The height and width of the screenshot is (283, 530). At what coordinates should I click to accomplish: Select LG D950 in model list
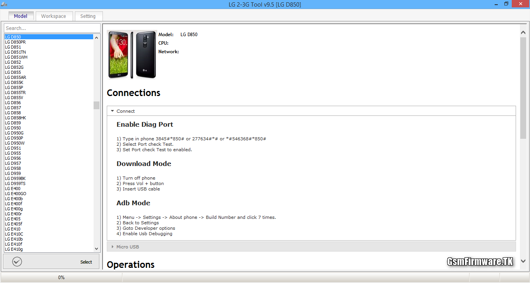click(49, 128)
